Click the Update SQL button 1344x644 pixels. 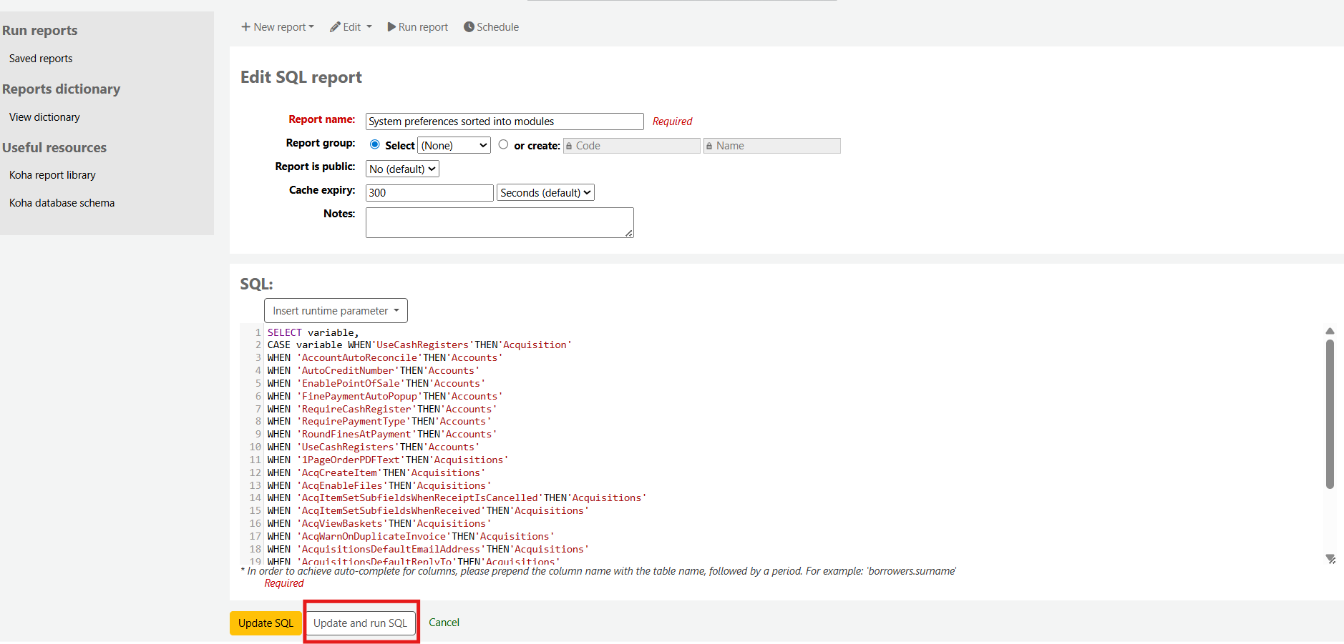(266, 623)
